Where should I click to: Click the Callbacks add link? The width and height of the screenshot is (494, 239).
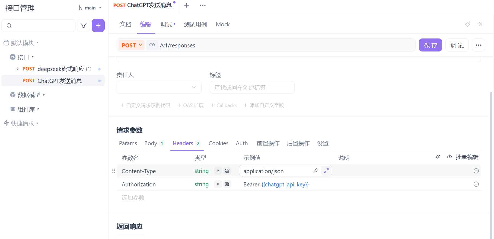pos(224,105)
